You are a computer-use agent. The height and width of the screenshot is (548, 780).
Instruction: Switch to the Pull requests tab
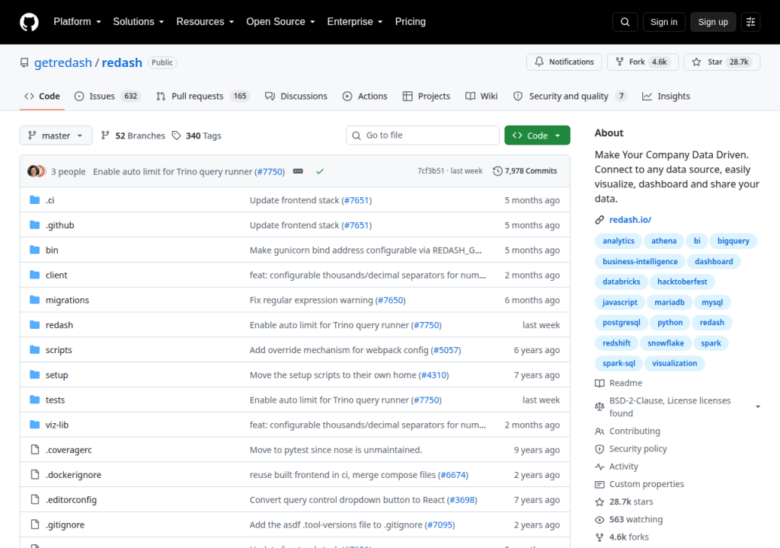202,96
